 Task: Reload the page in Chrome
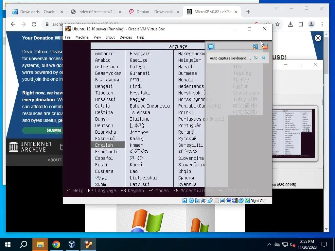click(34, 24)
